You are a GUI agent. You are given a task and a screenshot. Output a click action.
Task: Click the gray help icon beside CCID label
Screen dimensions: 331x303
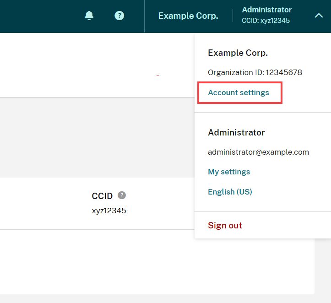point(121,195)
